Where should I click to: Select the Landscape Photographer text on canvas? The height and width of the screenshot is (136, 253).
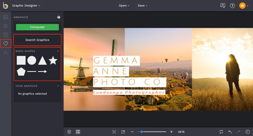click(129, 92)
